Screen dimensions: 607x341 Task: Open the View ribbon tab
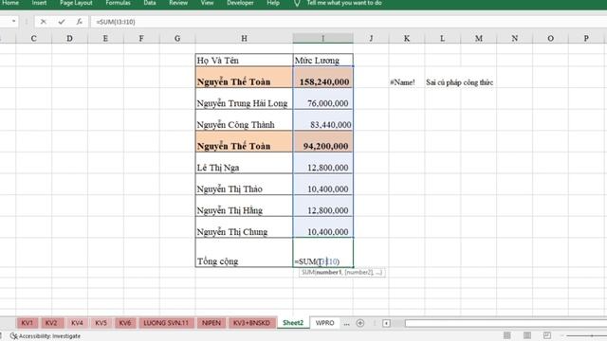pos(207,3)
